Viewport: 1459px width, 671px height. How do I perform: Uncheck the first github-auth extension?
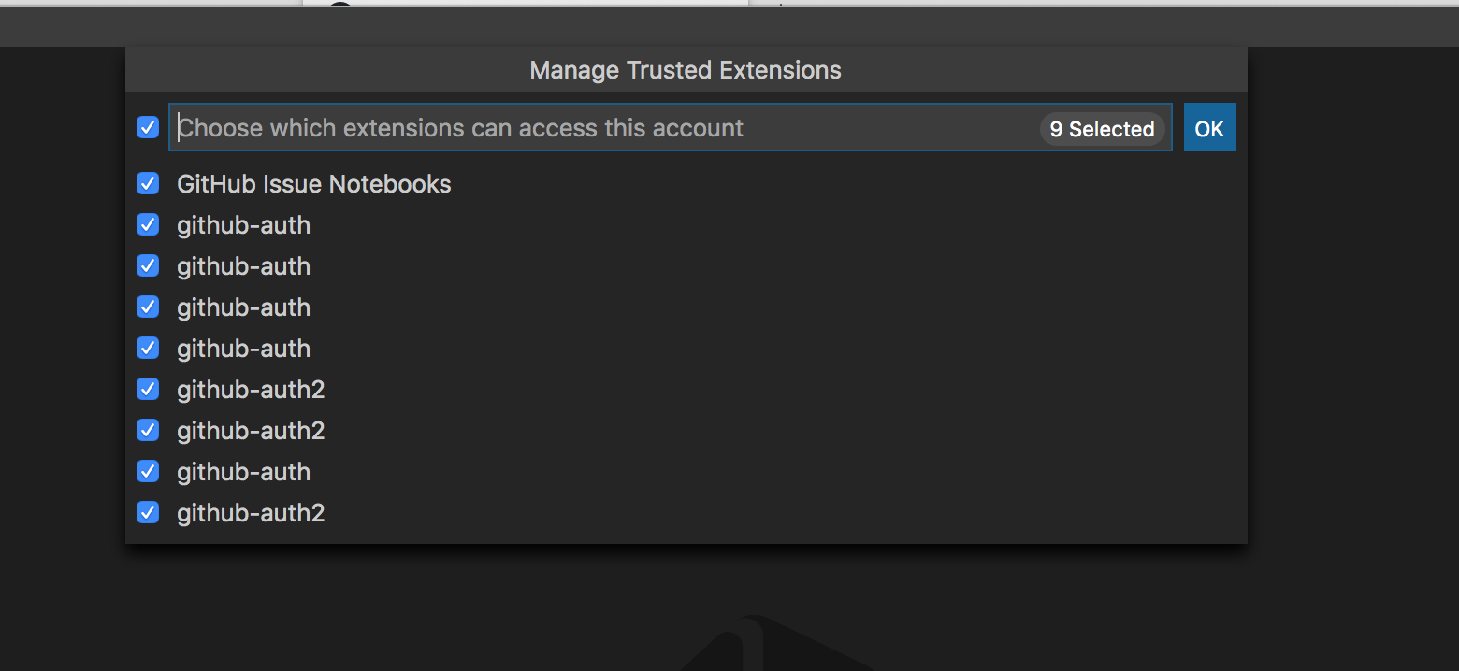[148, 224]
